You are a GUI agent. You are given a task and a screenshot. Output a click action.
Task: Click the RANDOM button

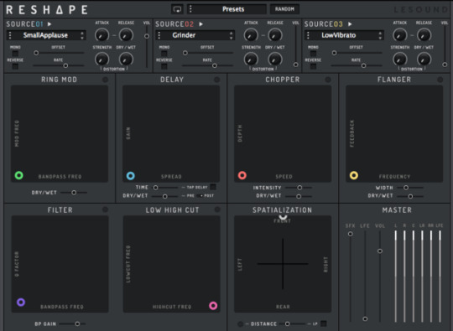pyautogui.click(x=284, y=9)
